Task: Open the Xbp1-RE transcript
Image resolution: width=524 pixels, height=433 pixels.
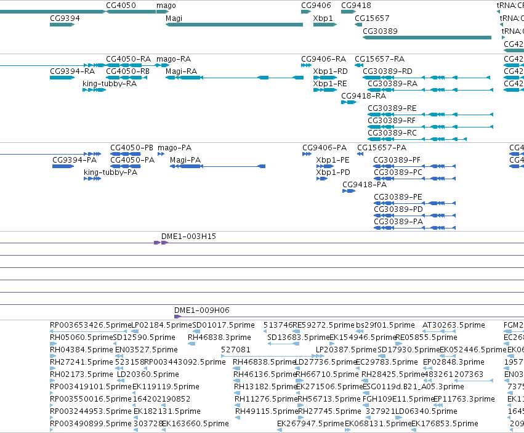Action: point(330,84)
